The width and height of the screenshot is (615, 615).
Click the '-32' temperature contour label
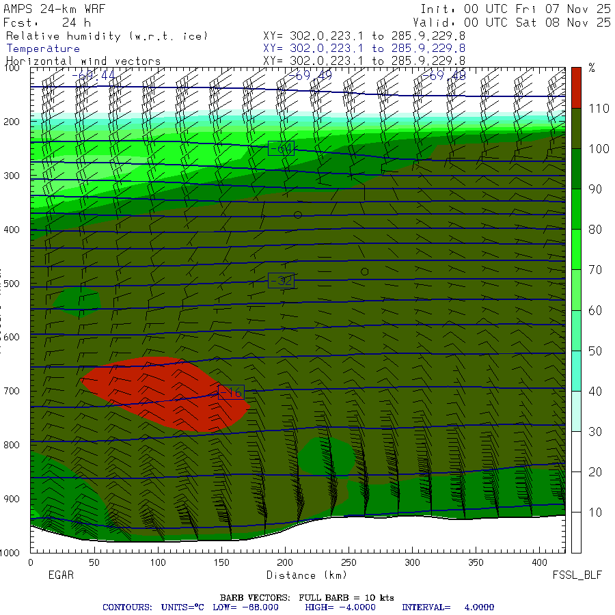tap(282, 280)
